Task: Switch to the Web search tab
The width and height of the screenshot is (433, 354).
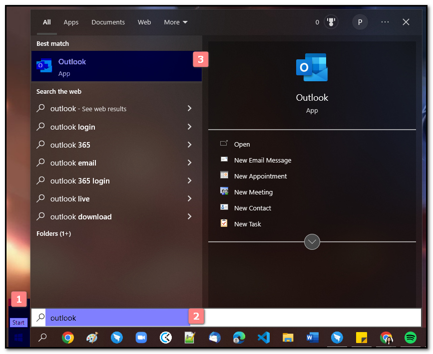Action: [144, 22]
